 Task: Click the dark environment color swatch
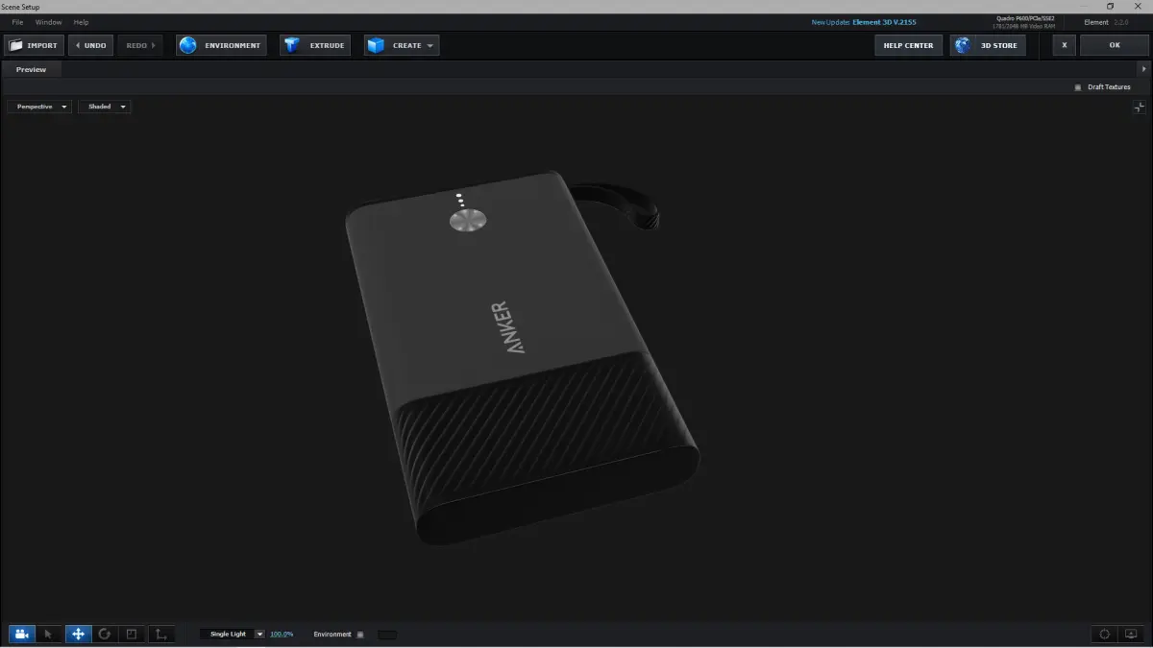point(386,635)
